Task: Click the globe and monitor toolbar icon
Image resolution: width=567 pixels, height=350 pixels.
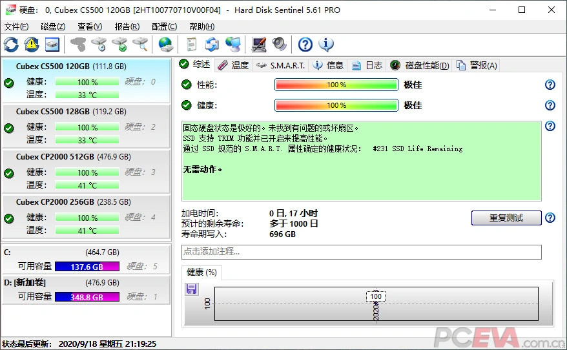Action: pyautogui.click(x=233, y=44)
